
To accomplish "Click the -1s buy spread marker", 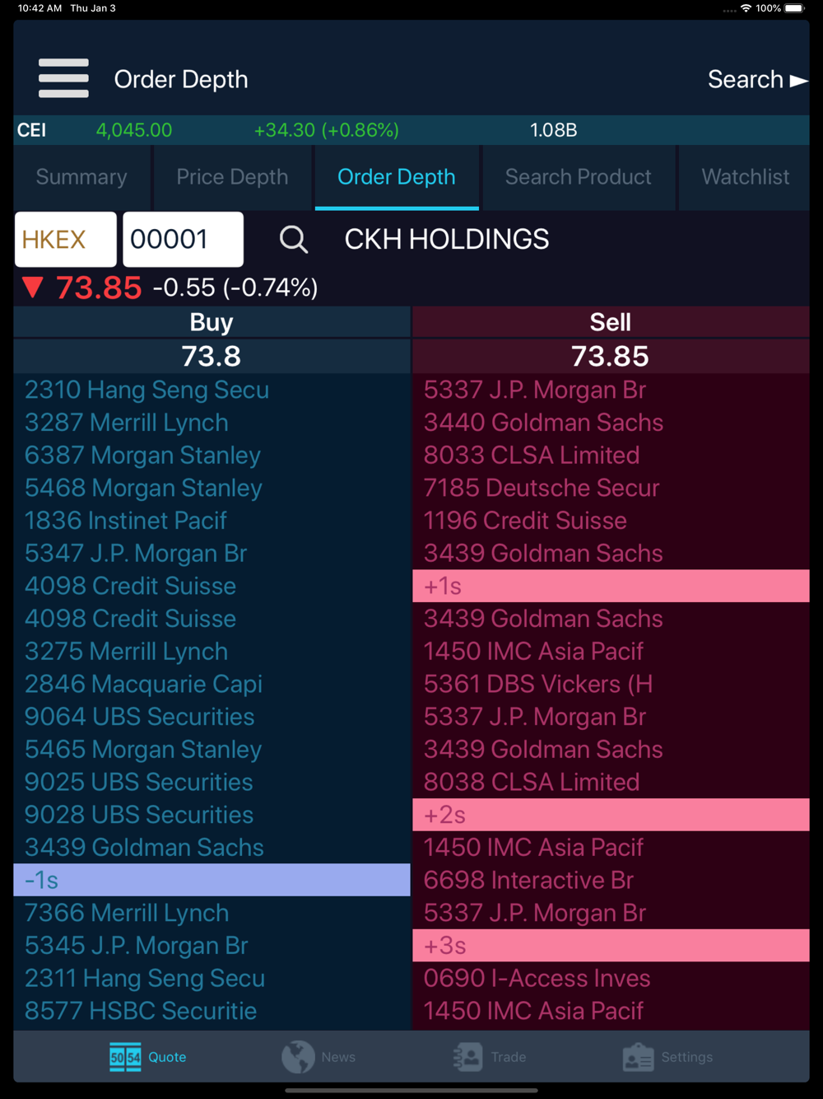I will tap(212, 880).
